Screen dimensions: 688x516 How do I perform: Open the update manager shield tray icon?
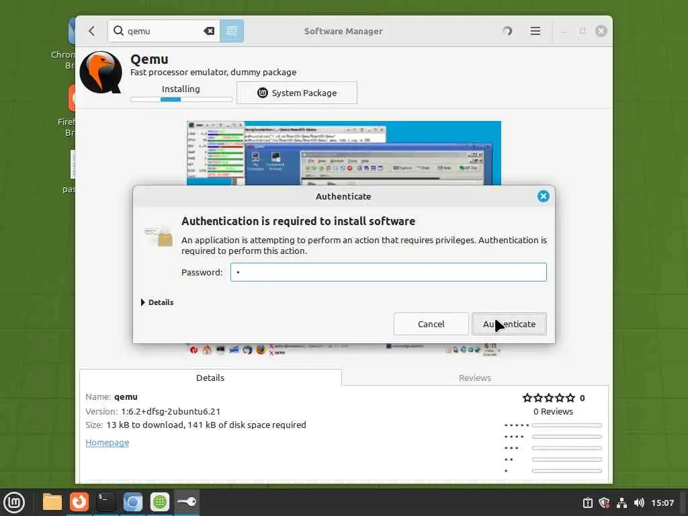click(x=604, y=503)
